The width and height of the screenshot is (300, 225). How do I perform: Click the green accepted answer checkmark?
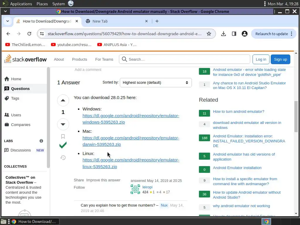click(63, 145)
